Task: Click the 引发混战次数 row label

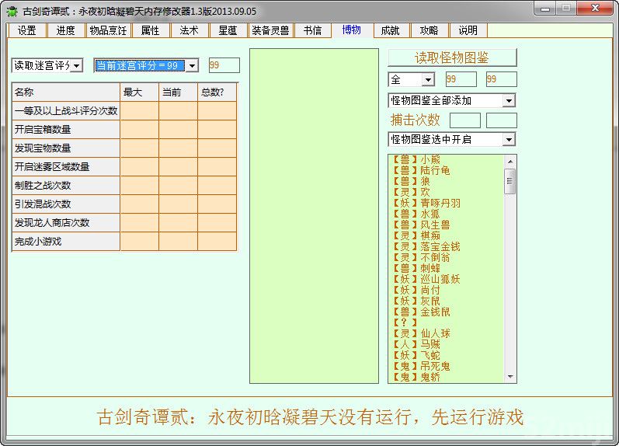Action: coord(66,204)
